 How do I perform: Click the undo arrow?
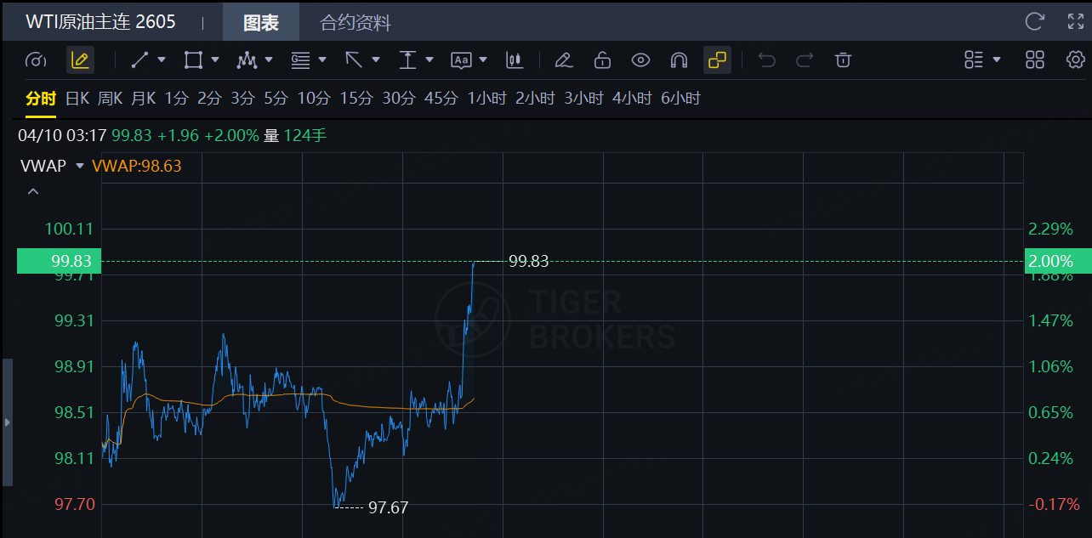point(766,60)
